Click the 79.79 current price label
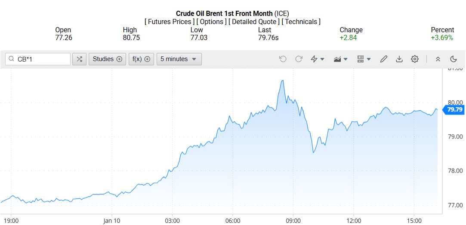 point(454,110)
